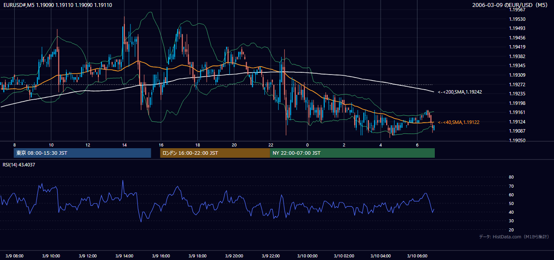Image resolution: width=554 pixels, height=260 pixels.
Task: Click RSI axis level 30
Action: click(511, 221)
